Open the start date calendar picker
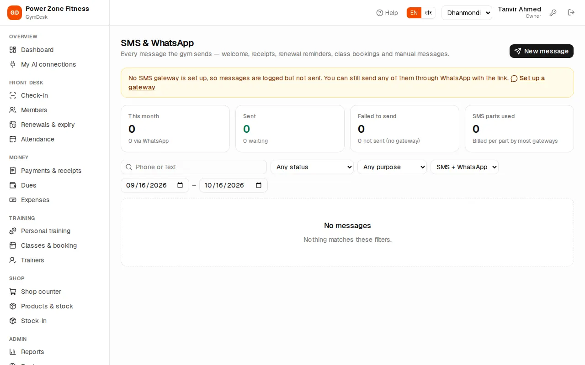Screen dimensions: 585x365 180,185
